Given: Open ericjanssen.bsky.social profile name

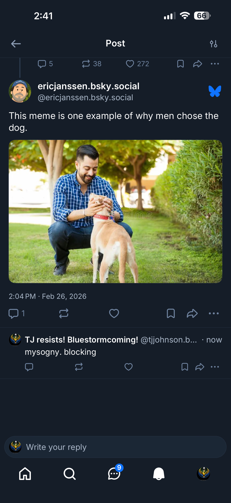Looking at the screenshot, I should coord(88,86).
